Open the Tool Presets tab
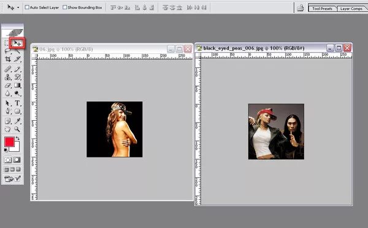 [x=322, y=9]
